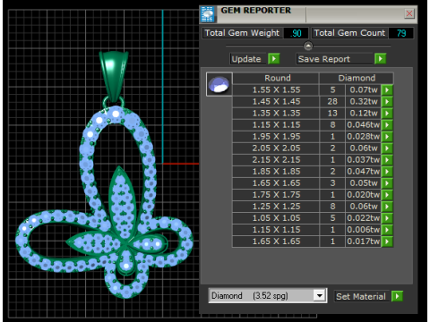Select the 2.15 X 2.15 size cell

pos(276,159)
